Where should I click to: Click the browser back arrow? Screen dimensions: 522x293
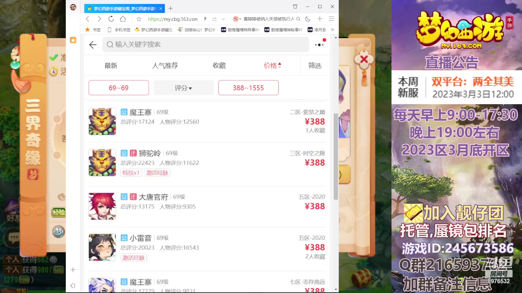(x=87, y=19)
